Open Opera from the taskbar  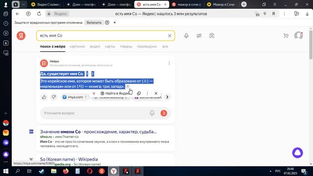point(89,171)
